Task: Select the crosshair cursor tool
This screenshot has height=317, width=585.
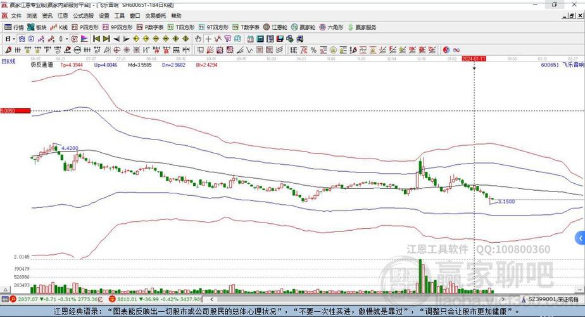Action: click(x=208, y=39)
